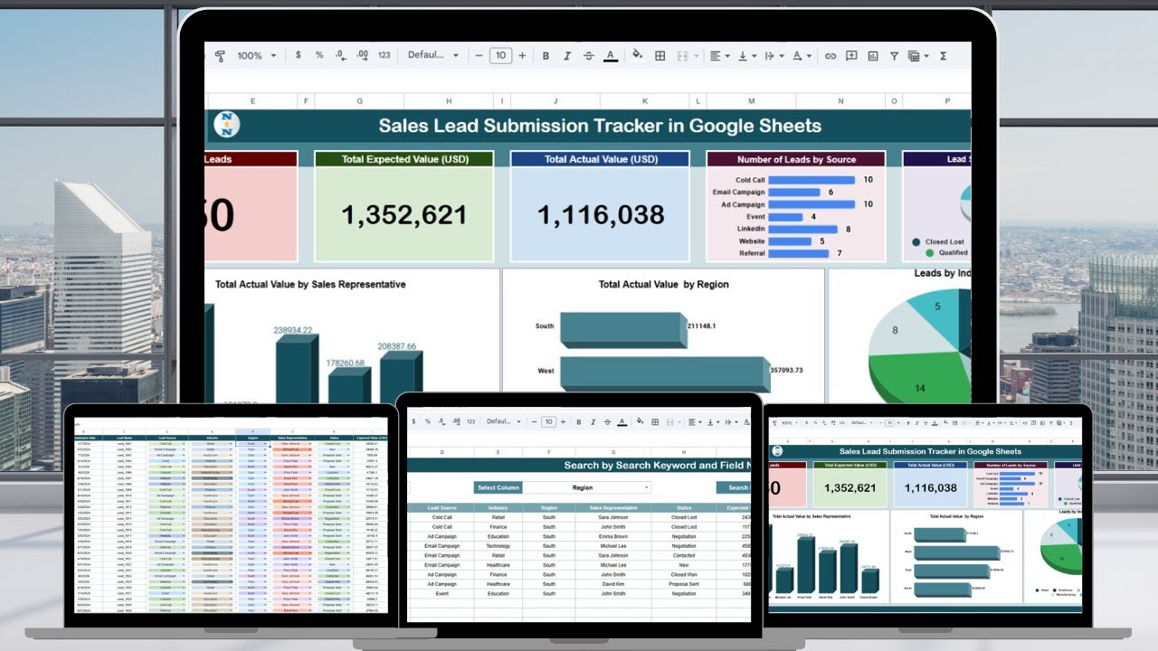Screen dimensions: 1158x651
Task: Click font size box on large monitor
Action: pyautogui.click(x=500, y=56)
